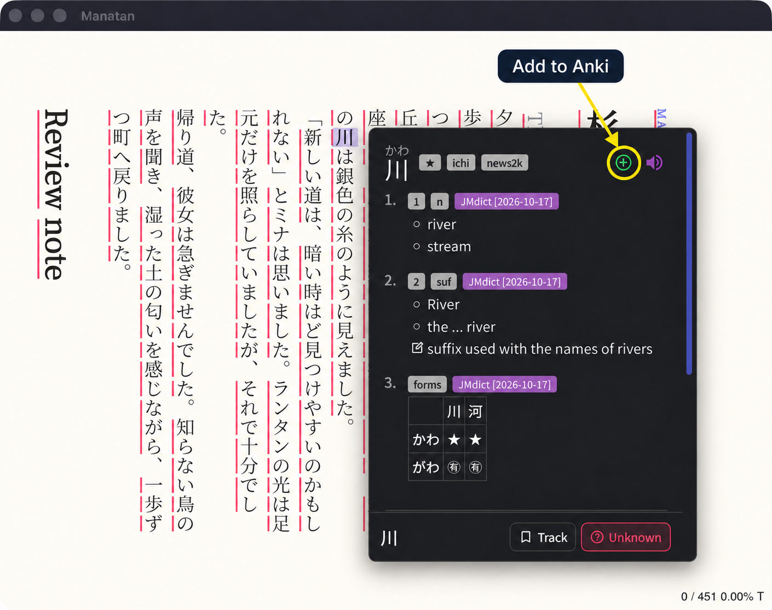Click the 'stream' definition text
The width and height of the screenshot is (772, 610).
point(449,247)
